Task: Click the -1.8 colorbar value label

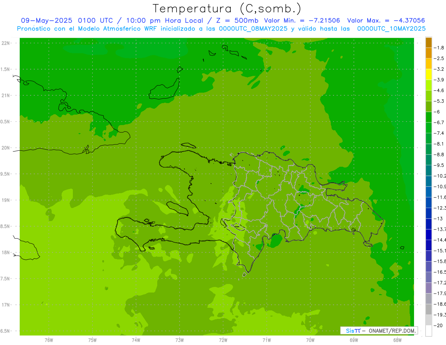Action: (439, 48)
